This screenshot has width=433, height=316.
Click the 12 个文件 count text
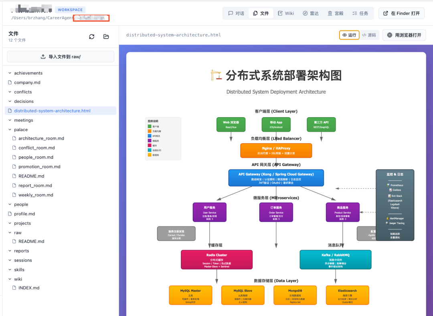point(17,40)
